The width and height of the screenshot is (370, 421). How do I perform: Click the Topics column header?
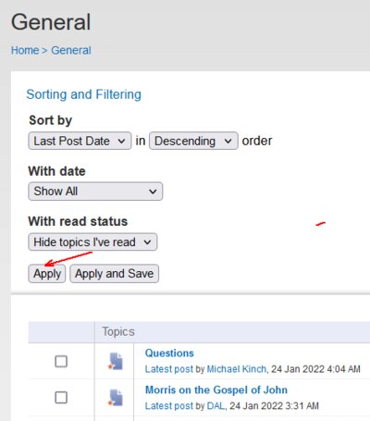118,332
